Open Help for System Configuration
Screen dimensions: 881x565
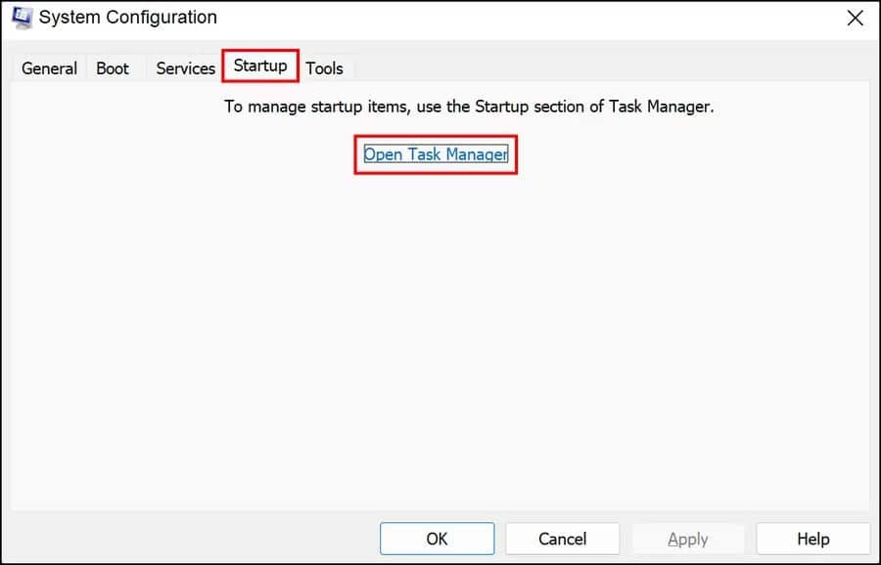click(812, 539)
